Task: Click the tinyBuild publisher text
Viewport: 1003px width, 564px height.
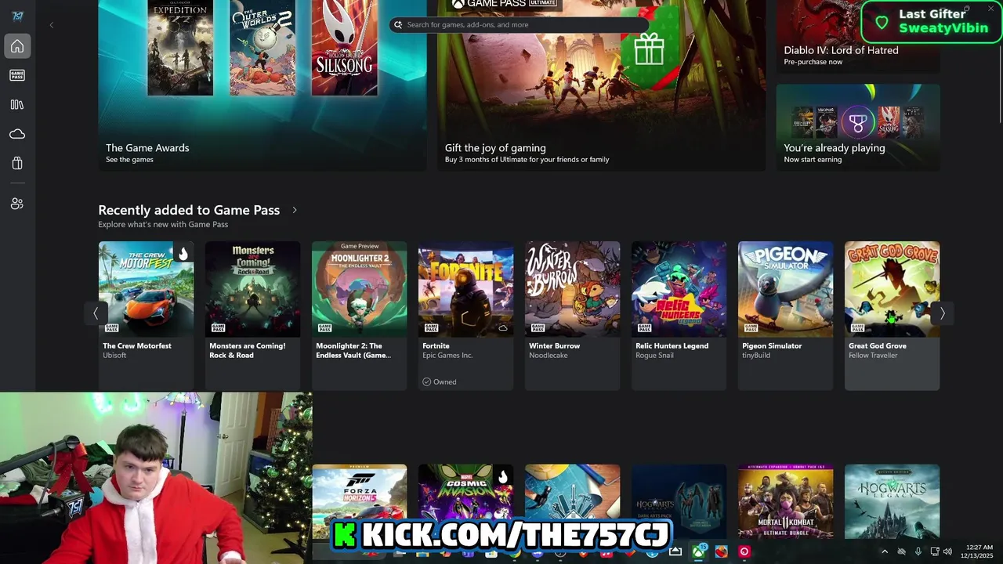Action: click(x=756, y=356)
